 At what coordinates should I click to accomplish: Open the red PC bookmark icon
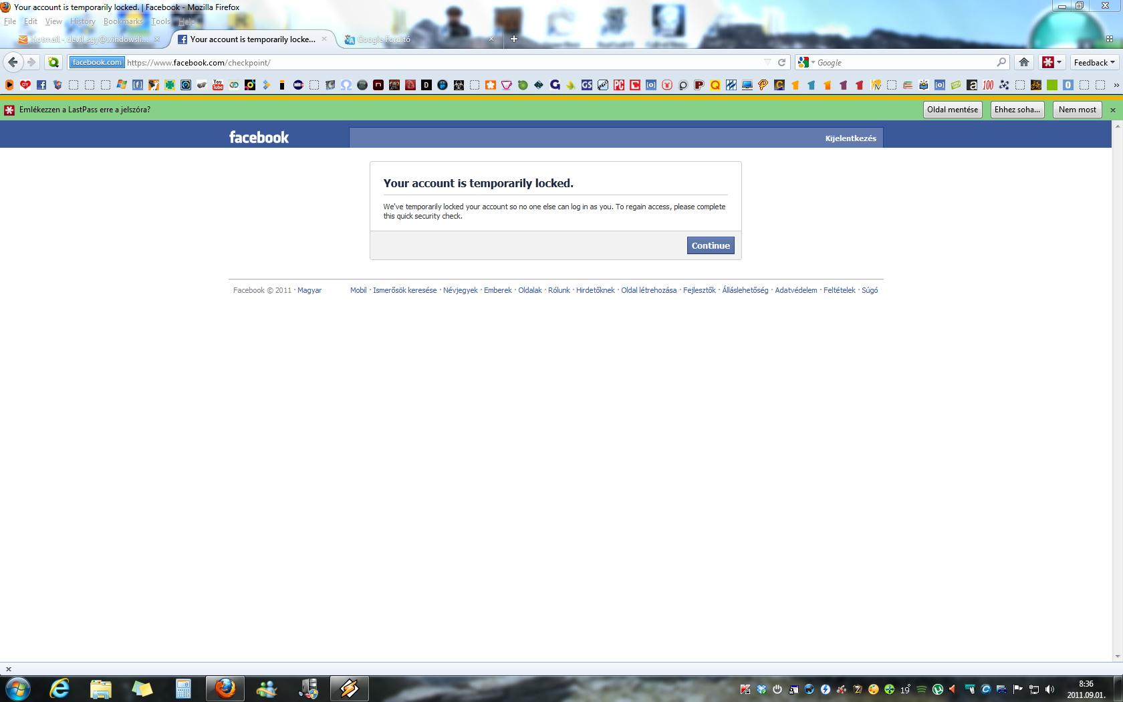(x=619, y=85)
